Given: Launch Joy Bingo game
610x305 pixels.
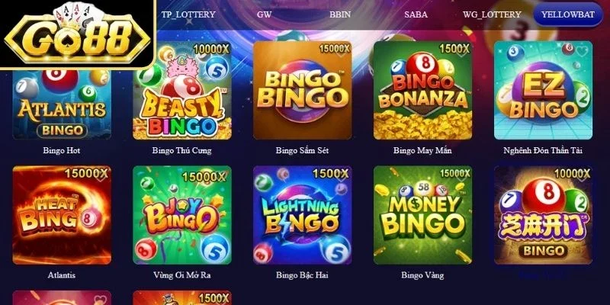Looking at the screenshot, I should [x=182, y=215].
